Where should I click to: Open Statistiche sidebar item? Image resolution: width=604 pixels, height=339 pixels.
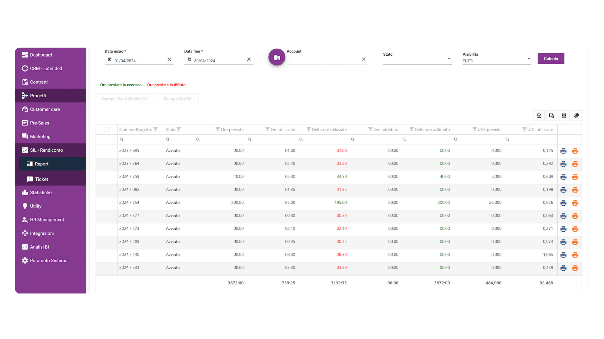(51, 192)
